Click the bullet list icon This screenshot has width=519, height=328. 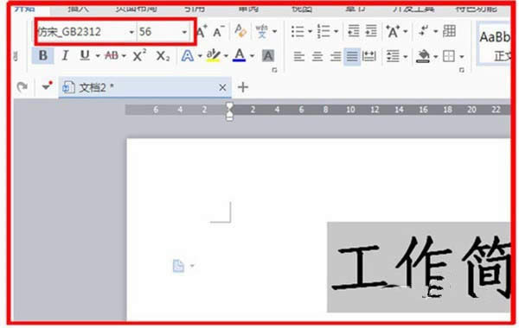298,32
